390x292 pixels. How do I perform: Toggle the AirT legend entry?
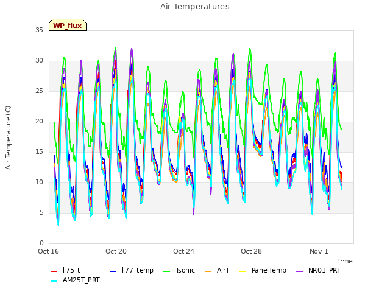tap(217, 270)
